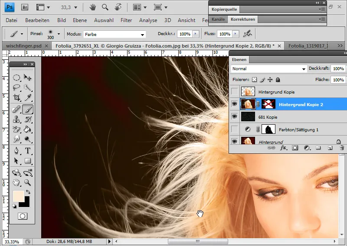
Task: Select the Paint Bucket tool
Action: pyautogui.click(x=28, y=129)
